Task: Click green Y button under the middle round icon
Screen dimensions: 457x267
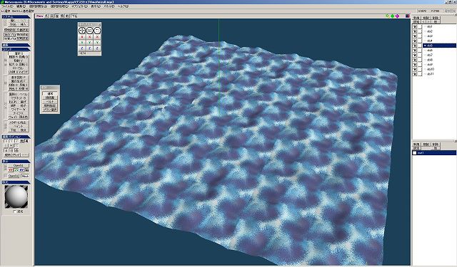Action: pos(89,43)
